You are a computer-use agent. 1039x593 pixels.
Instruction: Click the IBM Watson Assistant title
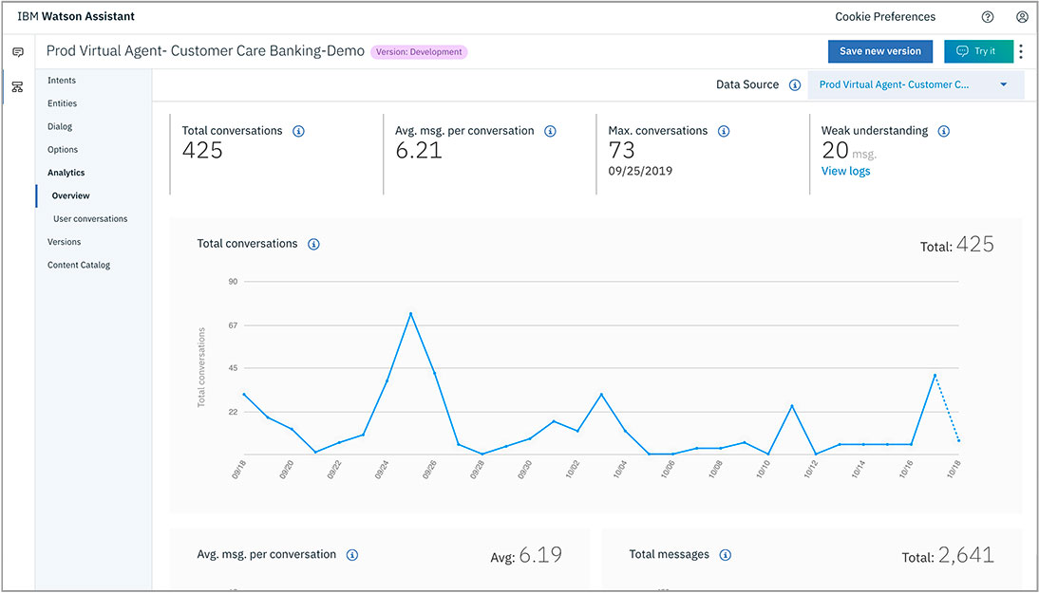[x=76, y=16]
